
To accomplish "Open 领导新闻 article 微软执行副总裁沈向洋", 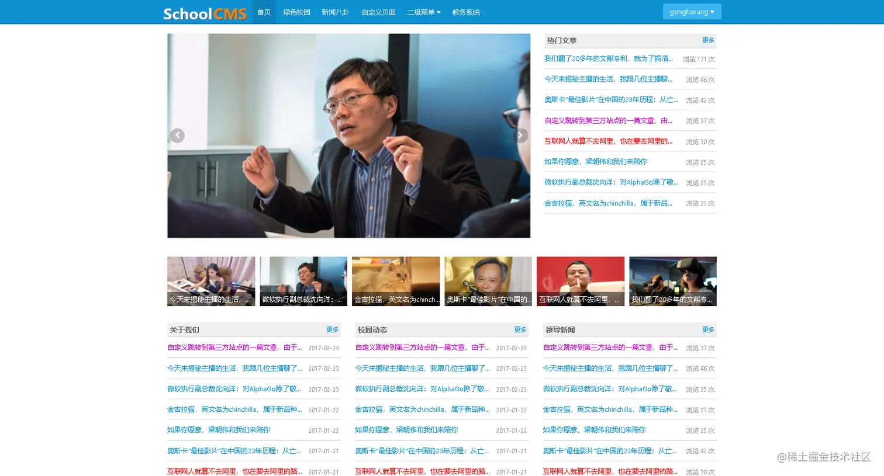I will [609, 389].
